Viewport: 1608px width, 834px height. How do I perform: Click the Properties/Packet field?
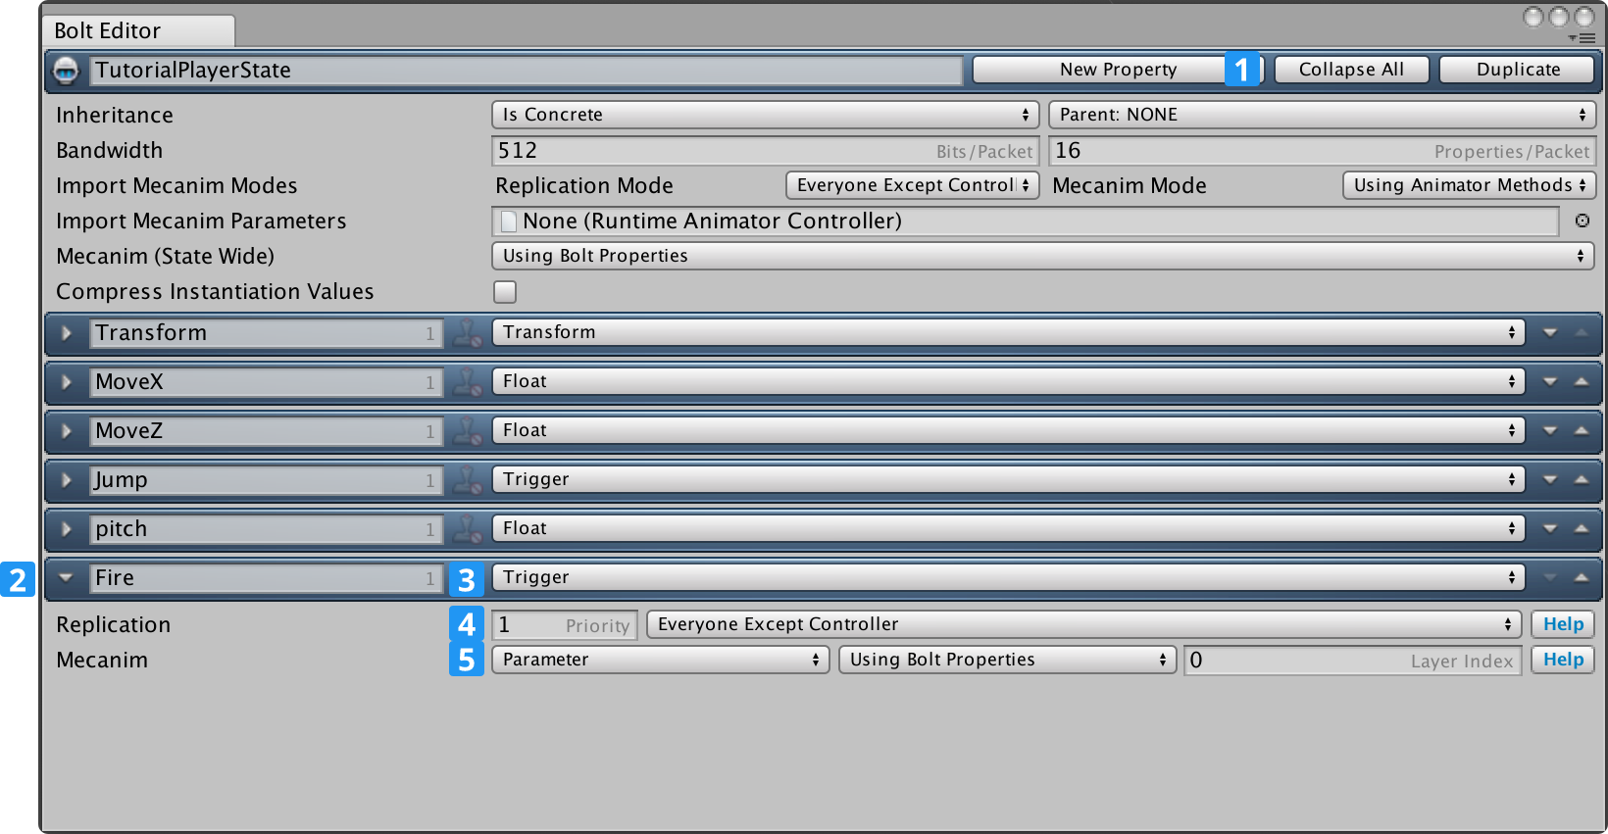click(1322, 151)
